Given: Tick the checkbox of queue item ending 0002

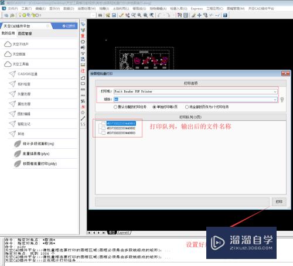Looking at the screenshot, I should [104, 128].
